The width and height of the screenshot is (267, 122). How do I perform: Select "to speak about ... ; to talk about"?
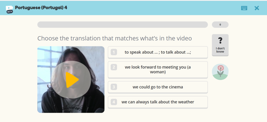click(158, 52)
